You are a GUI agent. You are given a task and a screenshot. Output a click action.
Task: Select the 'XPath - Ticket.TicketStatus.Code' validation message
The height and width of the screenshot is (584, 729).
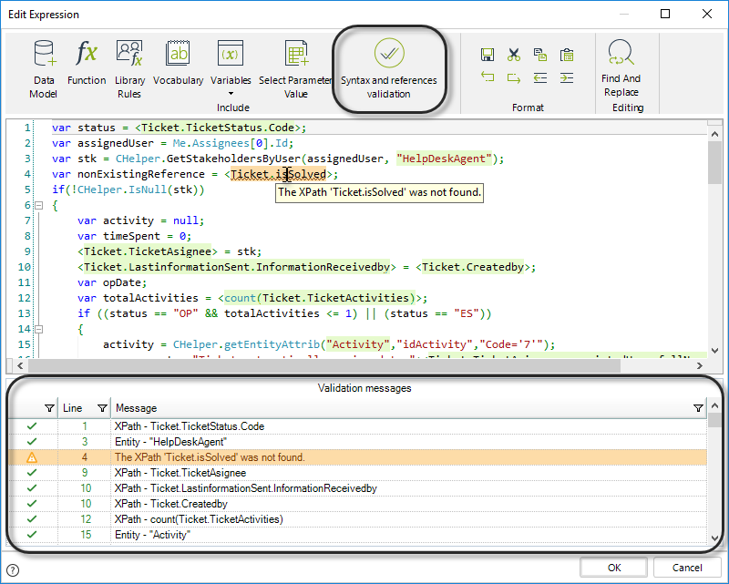357,425
